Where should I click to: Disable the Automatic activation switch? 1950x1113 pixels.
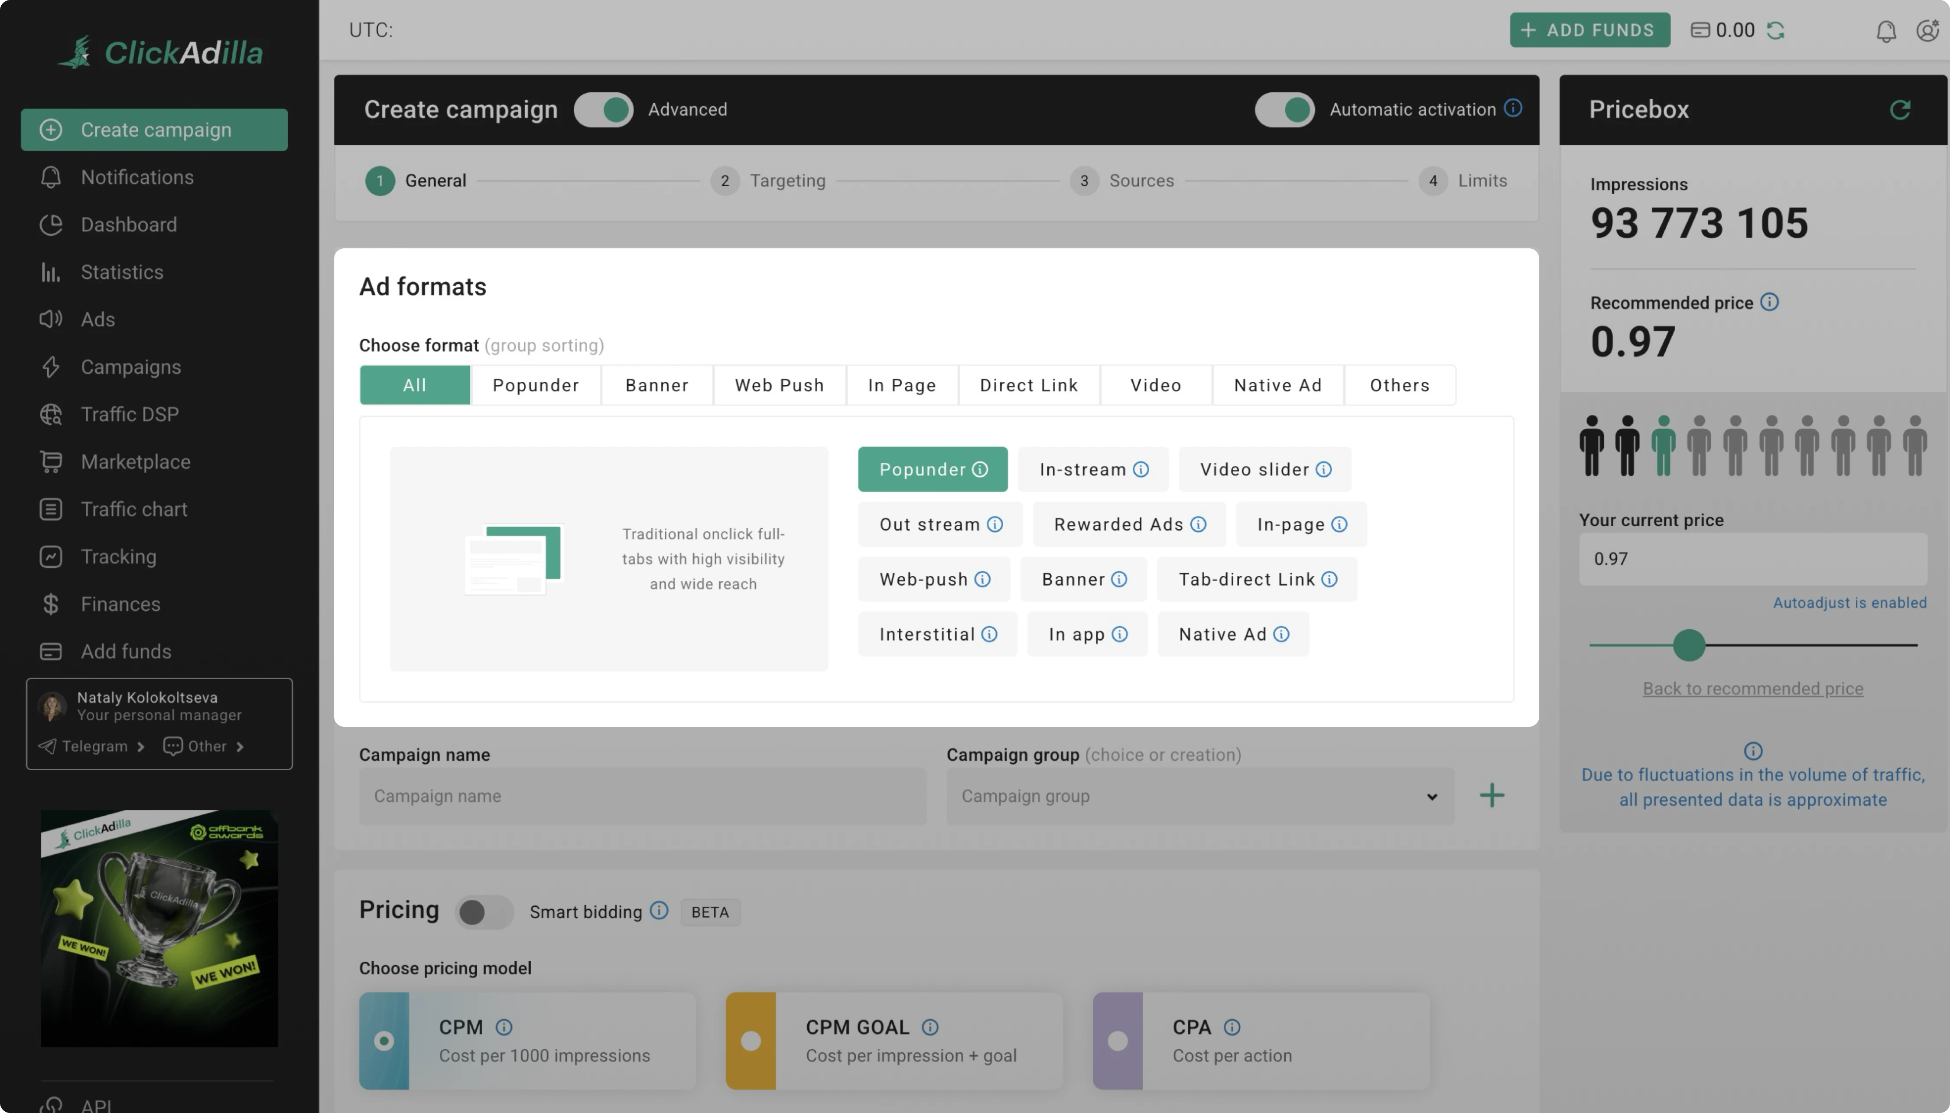coord(1284,109)
